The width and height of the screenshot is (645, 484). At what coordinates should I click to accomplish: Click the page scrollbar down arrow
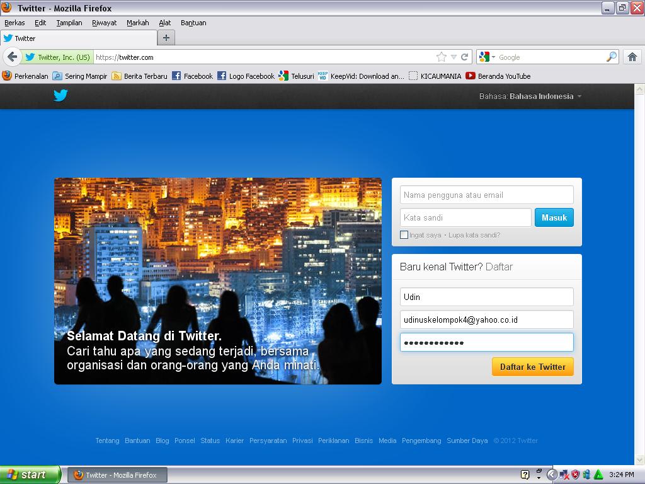pos(639,459)
